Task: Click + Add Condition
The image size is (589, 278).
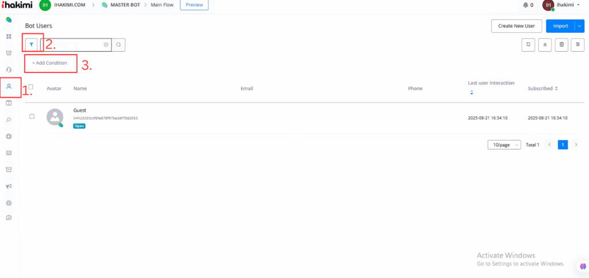Action: (50, 63)
